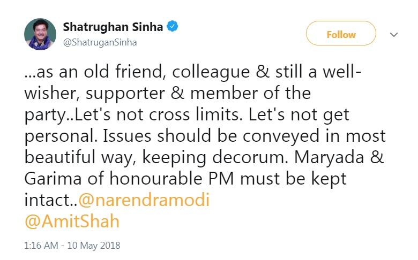This screenshot has height=260, width=418.
Task: Click the display name Shatrughan Sinha
Action: coord(113,26)
